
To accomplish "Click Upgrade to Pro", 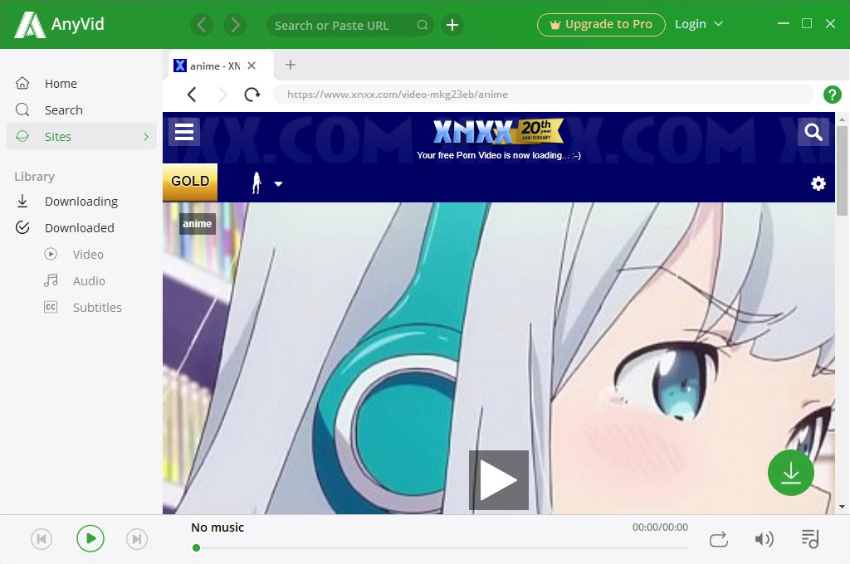I will pyautogui.click(x=601, y=24).
